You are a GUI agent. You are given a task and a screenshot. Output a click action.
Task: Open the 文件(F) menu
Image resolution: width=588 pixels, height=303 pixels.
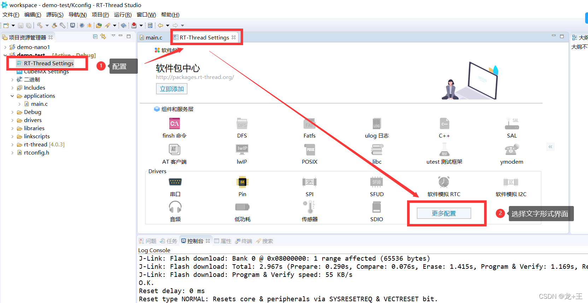click(x=11, y=14)
